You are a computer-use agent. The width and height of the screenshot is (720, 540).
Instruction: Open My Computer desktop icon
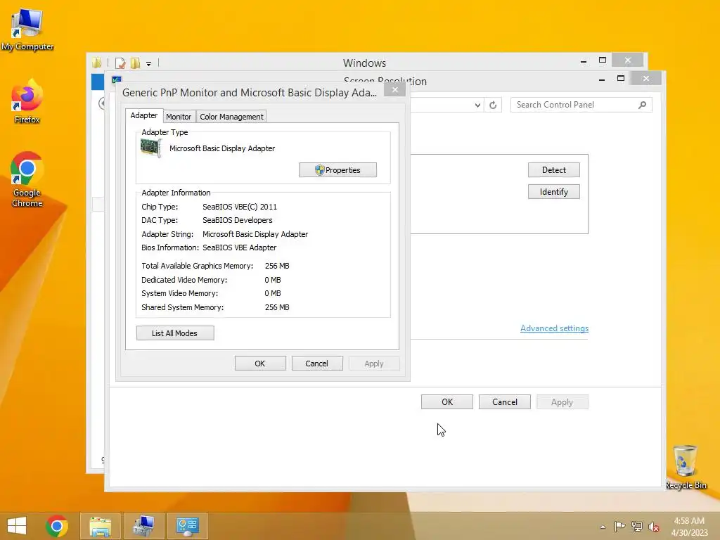point(27,30)
